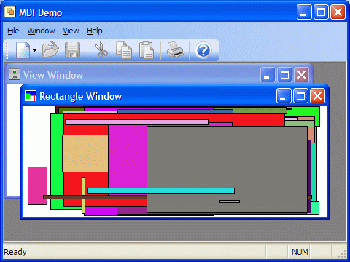Image resolution: width=350 pixels, height=262 pixels.
Task: Click the Open folder toolbar icon
Action: click(x=50, y=50)
